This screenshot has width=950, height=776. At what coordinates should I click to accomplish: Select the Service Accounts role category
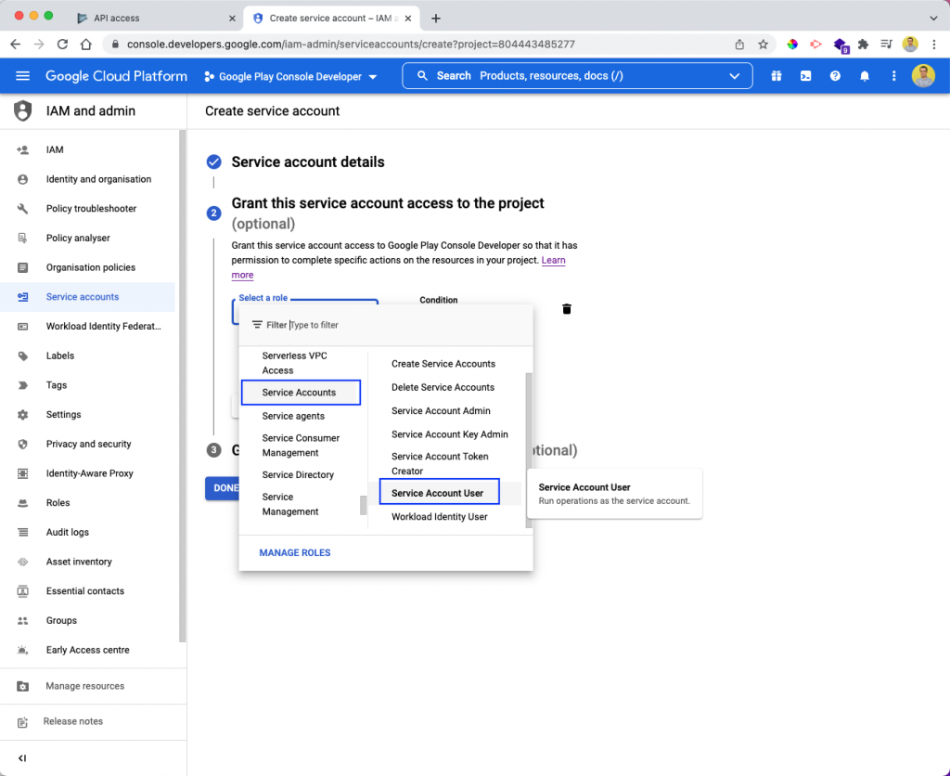click(x=301, y=393)
